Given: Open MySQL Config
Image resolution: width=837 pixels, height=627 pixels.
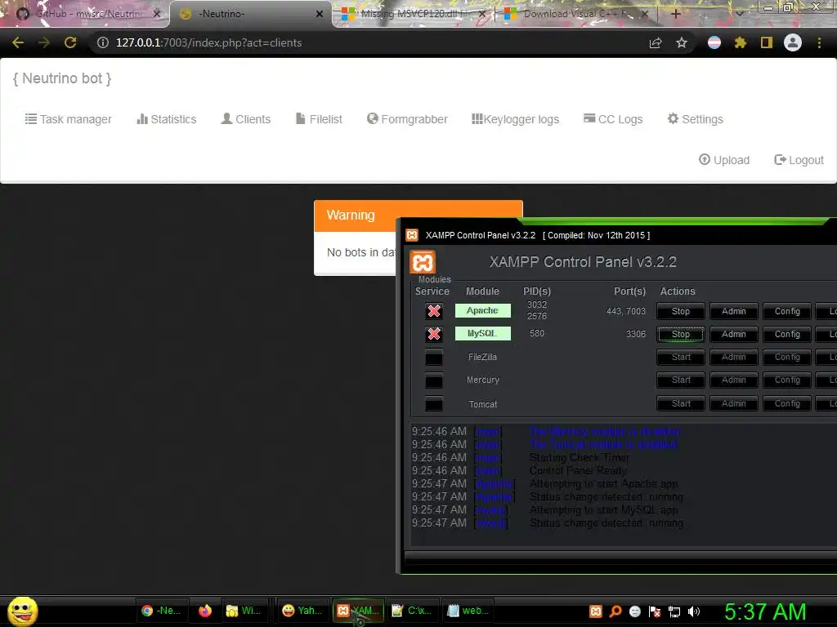Looking at the screenshot, I should [787, 334].
